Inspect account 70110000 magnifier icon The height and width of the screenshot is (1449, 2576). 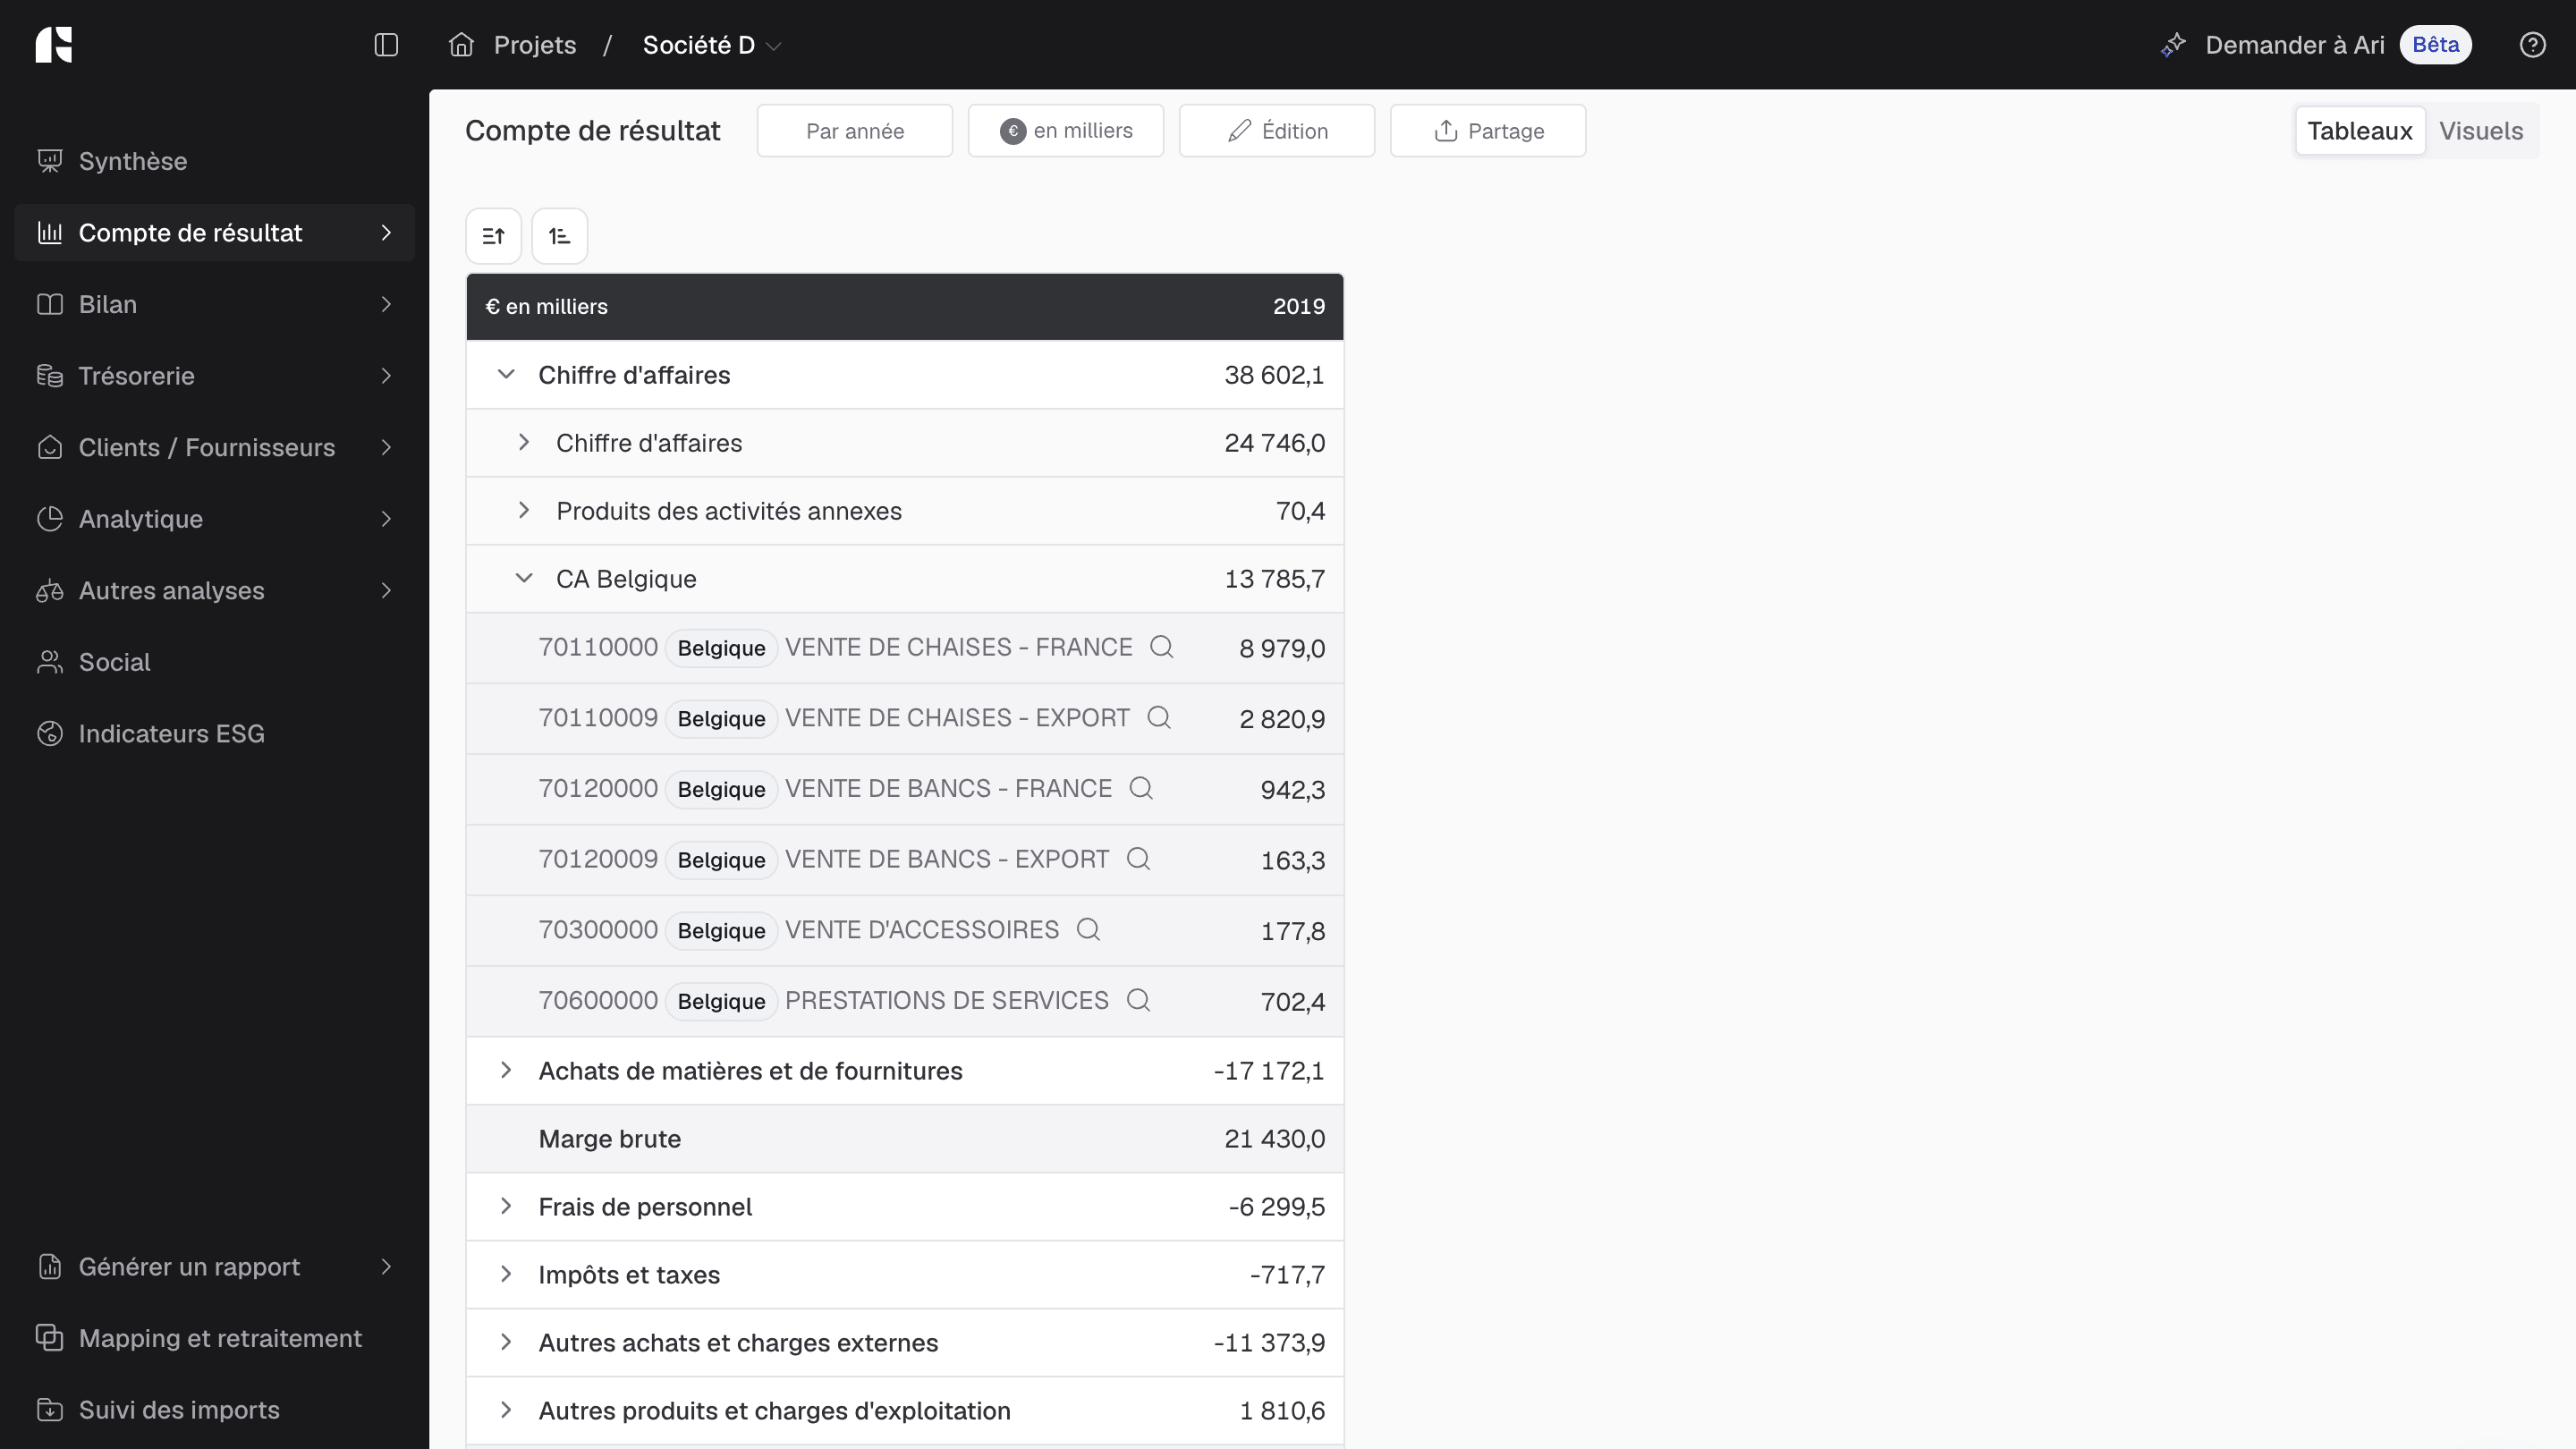point(1161,647)
